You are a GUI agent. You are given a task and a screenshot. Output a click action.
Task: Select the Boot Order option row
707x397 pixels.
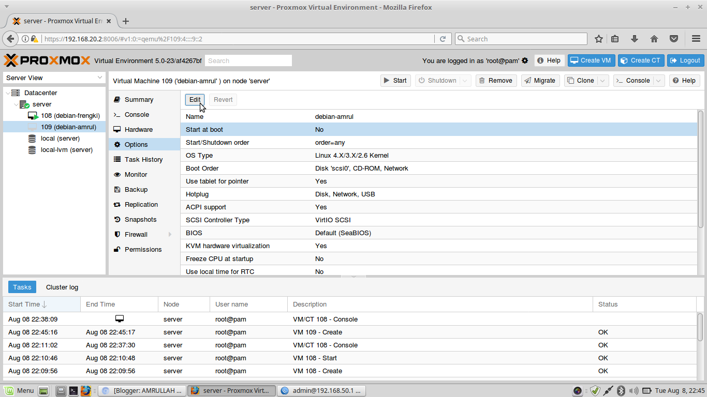click(x=439, y=169)
